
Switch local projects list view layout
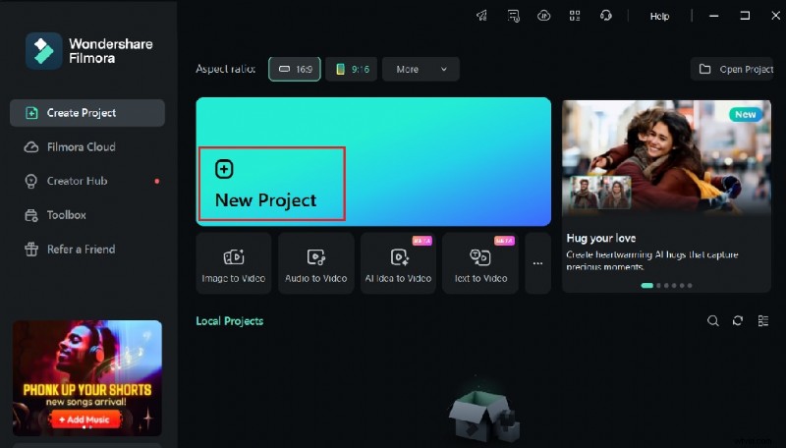(762, 321)
